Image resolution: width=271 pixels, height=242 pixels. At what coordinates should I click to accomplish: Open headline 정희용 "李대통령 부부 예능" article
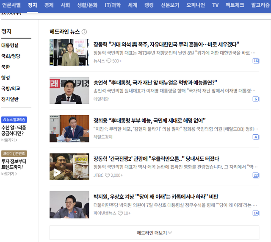[x=149, y=120]
